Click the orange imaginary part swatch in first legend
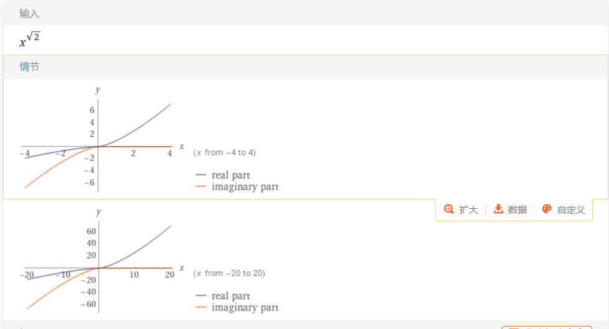The image size is (609, 329). pos(201,186)
